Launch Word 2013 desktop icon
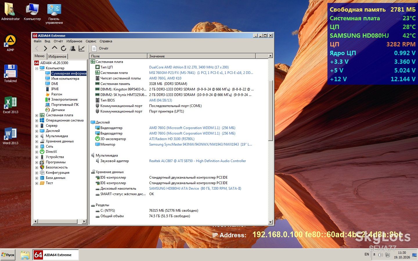Screen dimensions: 418x261 tap(10, 136)
